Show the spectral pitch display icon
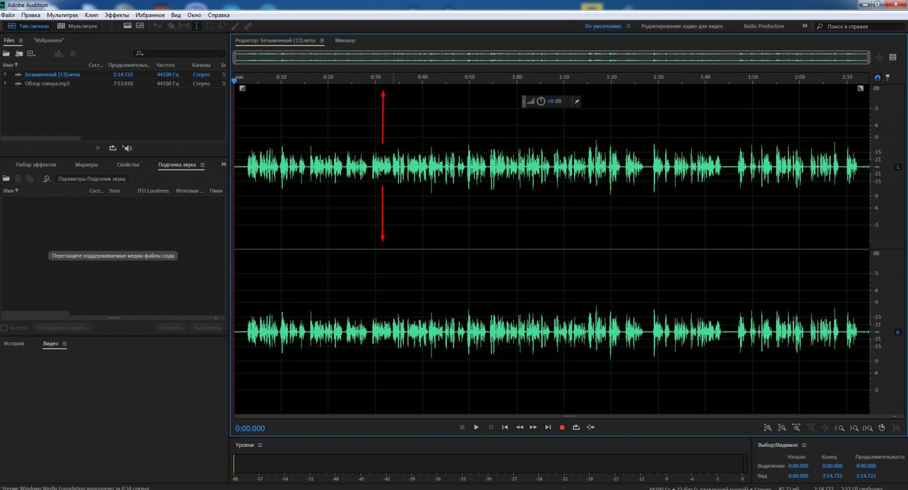 pos(140,26)
